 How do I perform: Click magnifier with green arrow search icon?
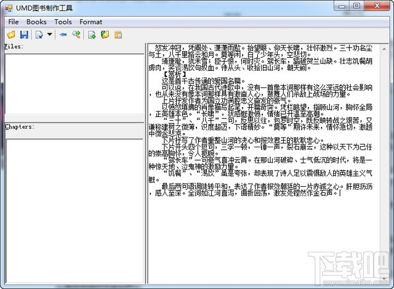[76, 35]
